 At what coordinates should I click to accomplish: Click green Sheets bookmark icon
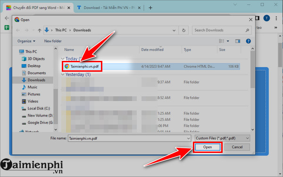[7, 28]
